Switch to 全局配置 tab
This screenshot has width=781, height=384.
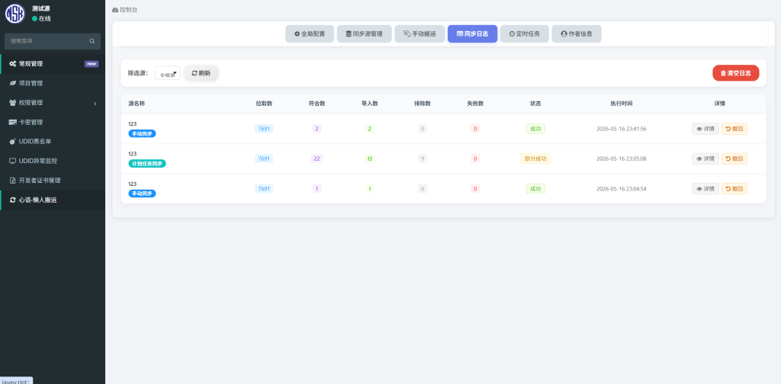point(310,34)
